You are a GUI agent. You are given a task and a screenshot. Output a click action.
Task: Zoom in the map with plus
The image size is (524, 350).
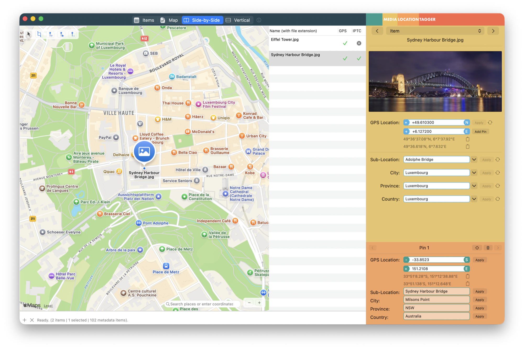pos(259,303)
